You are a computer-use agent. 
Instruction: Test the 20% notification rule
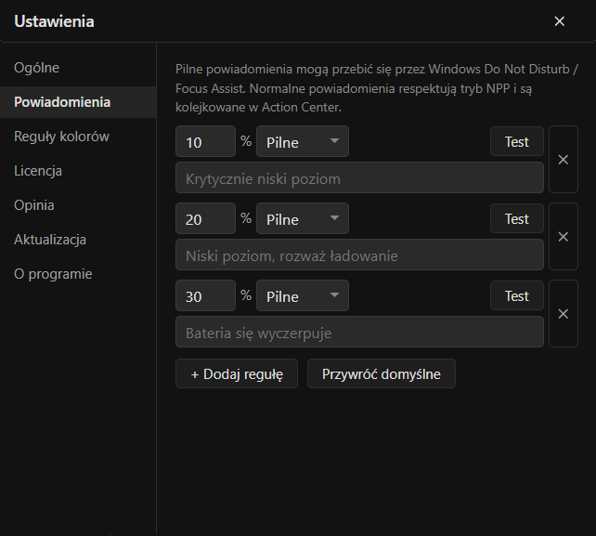[517, 218]
